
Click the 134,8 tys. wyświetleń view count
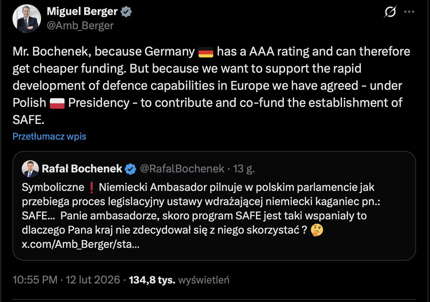(179, 279)
